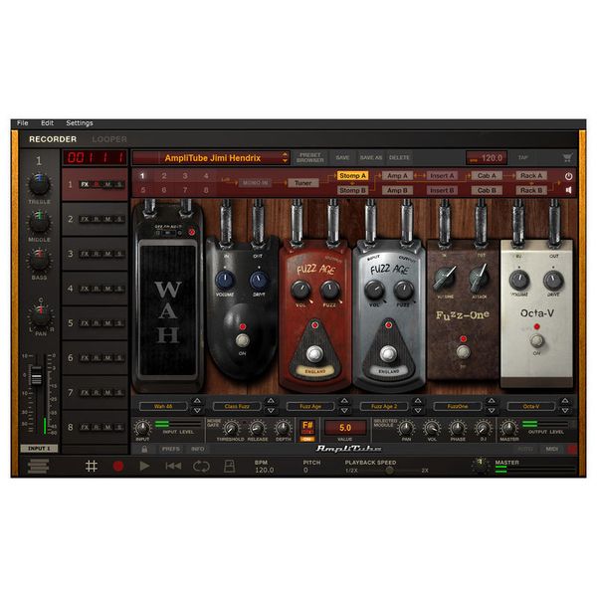Open the stacked tracks menu icon
Viewport: 597px width, 597px height.
pyautogui.click(x=39, y=466)
